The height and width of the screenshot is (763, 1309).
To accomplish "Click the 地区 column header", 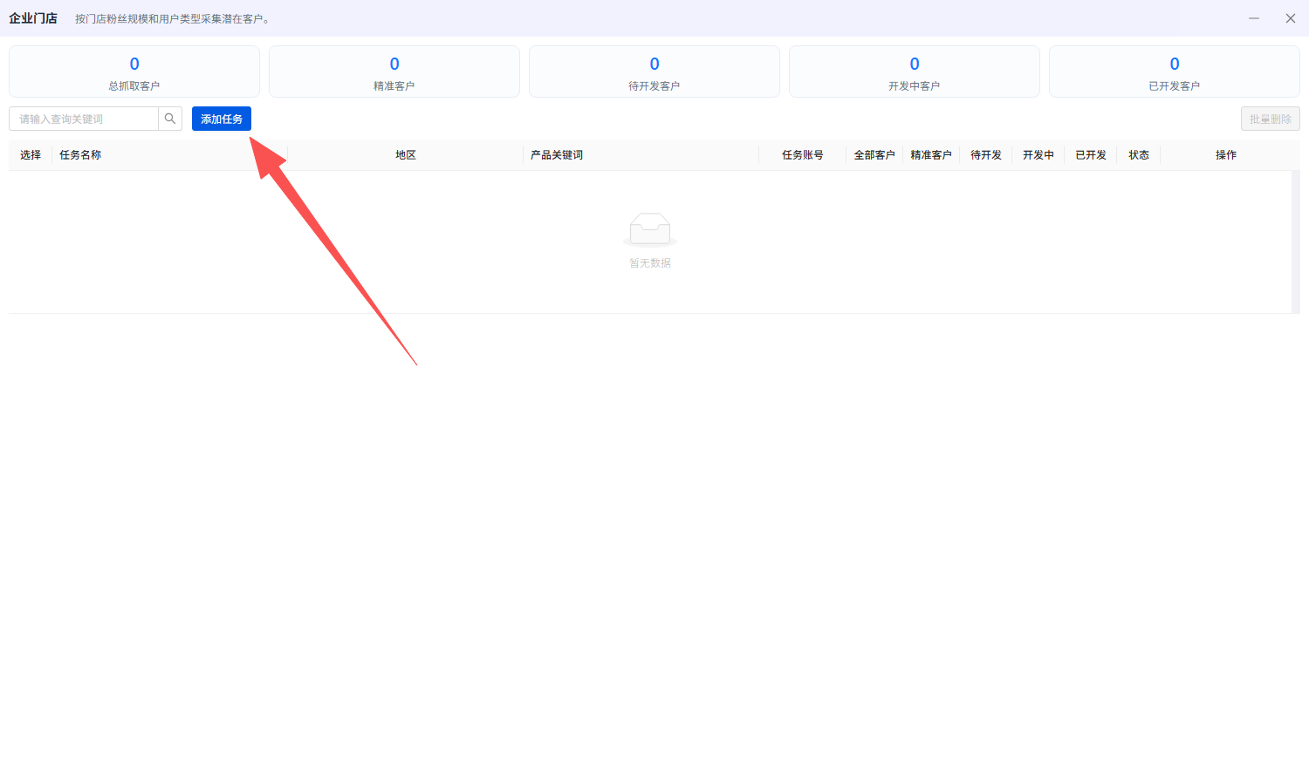I will tap(406, 155).
